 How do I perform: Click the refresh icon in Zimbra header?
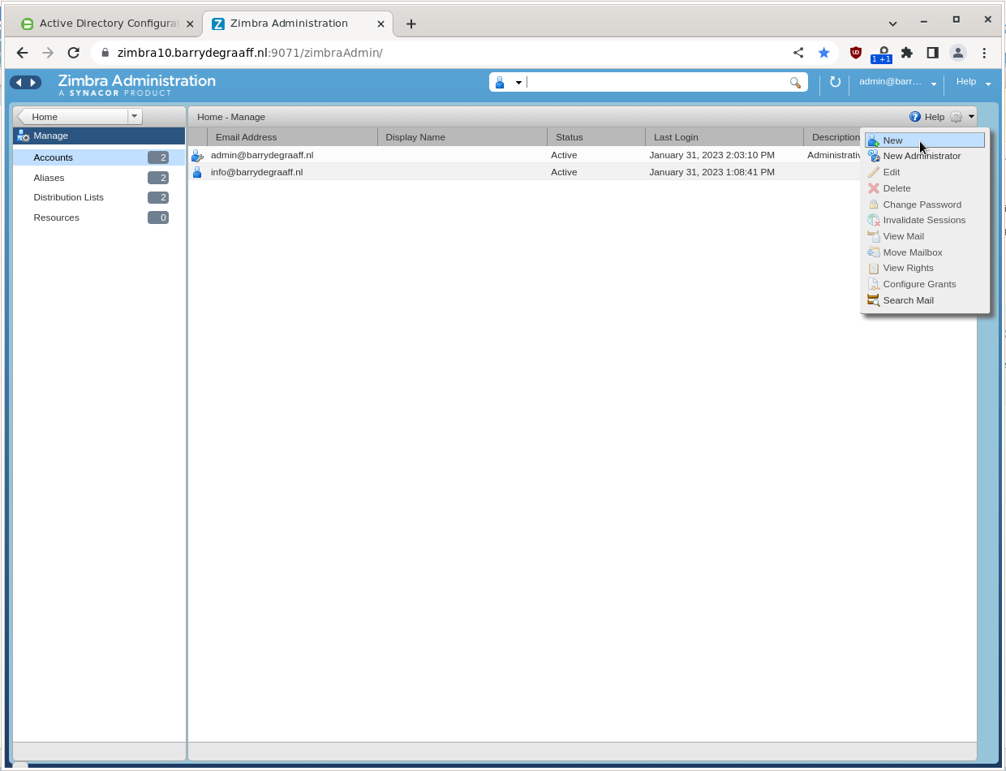point(835,82)
